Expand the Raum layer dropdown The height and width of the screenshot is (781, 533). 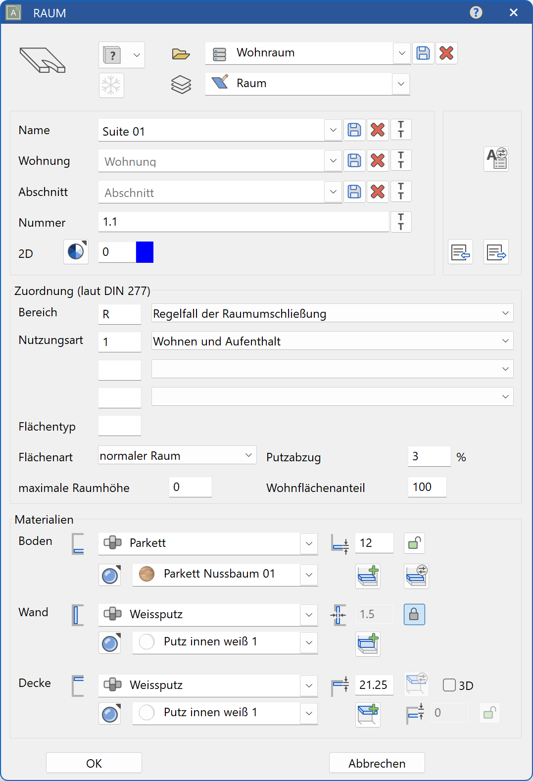(401, 84)
